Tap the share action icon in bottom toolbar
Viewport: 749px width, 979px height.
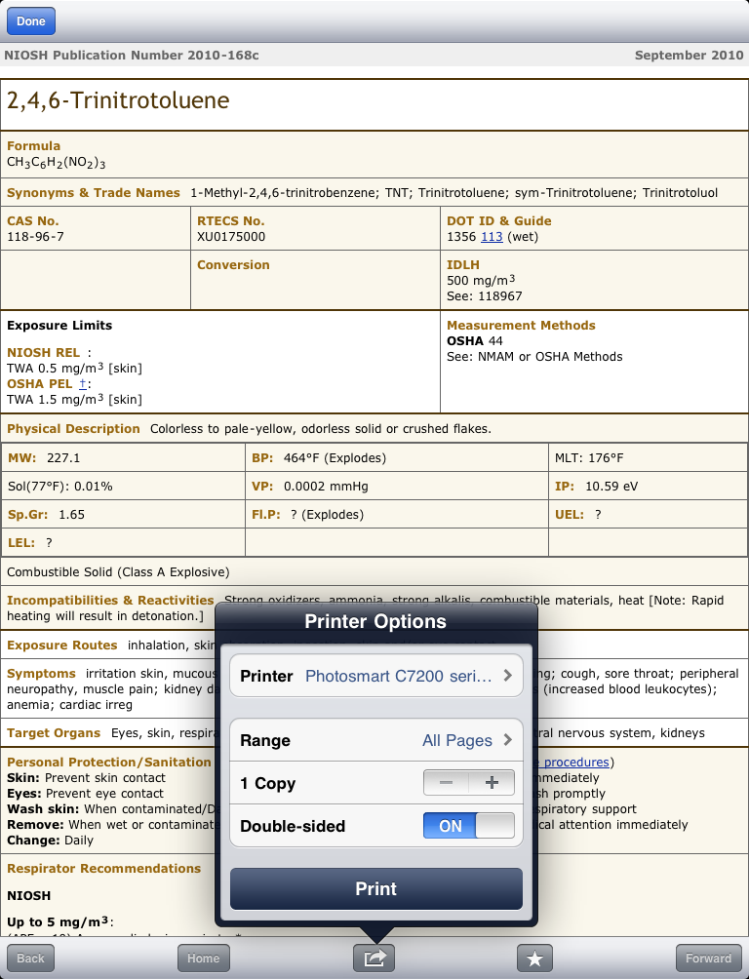pyautogui.click(x=374, y=959)
